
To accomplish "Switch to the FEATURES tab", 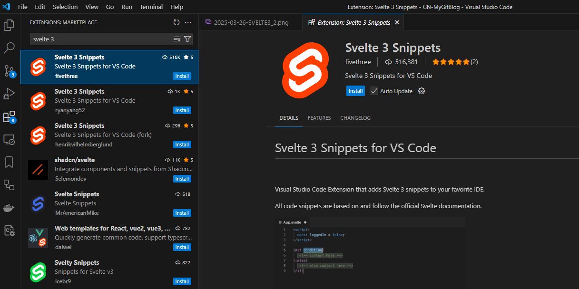I will pyautogui.click(x=319, y=118).
